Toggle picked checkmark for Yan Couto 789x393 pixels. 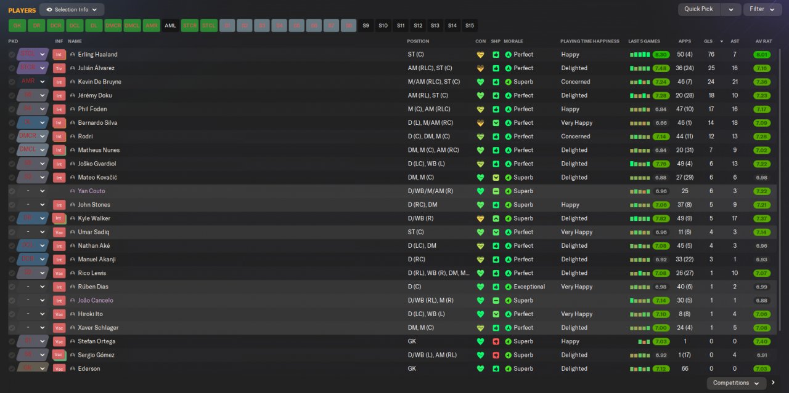[x=12, y=191]
